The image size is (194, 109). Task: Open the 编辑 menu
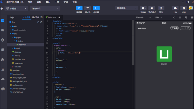[x=39, y=2]
